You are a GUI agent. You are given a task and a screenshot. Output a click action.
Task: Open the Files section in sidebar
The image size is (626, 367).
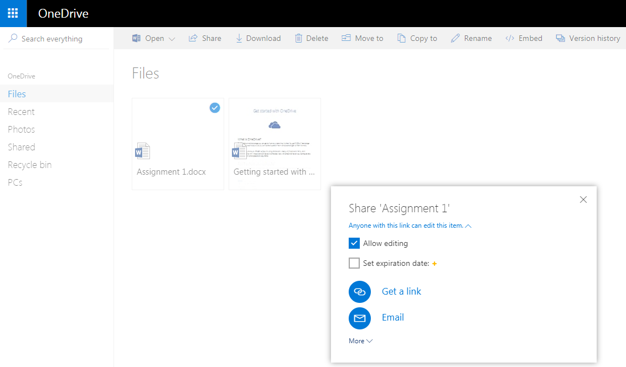point(56,93)
